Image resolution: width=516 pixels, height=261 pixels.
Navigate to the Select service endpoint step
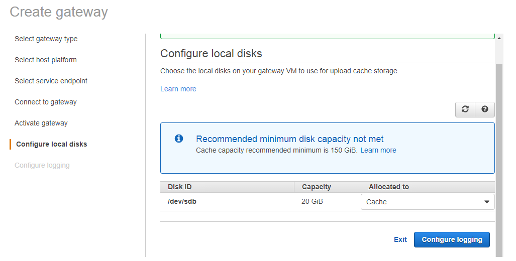(51, 81)
